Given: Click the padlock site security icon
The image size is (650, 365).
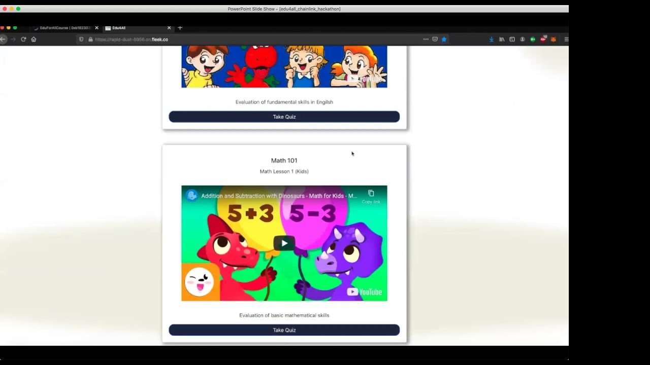Looking at the screenshot, I should coord(90,39).
